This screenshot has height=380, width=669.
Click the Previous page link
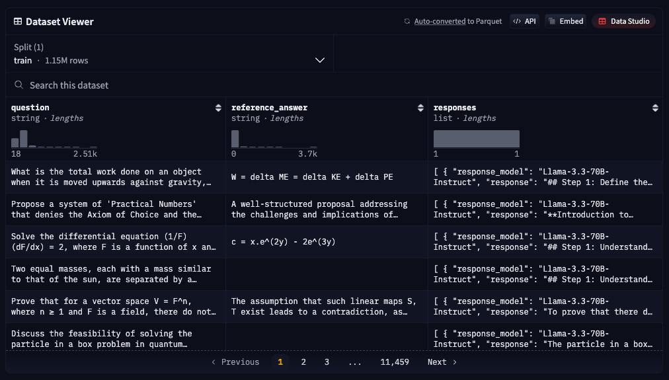pos(235,362)
